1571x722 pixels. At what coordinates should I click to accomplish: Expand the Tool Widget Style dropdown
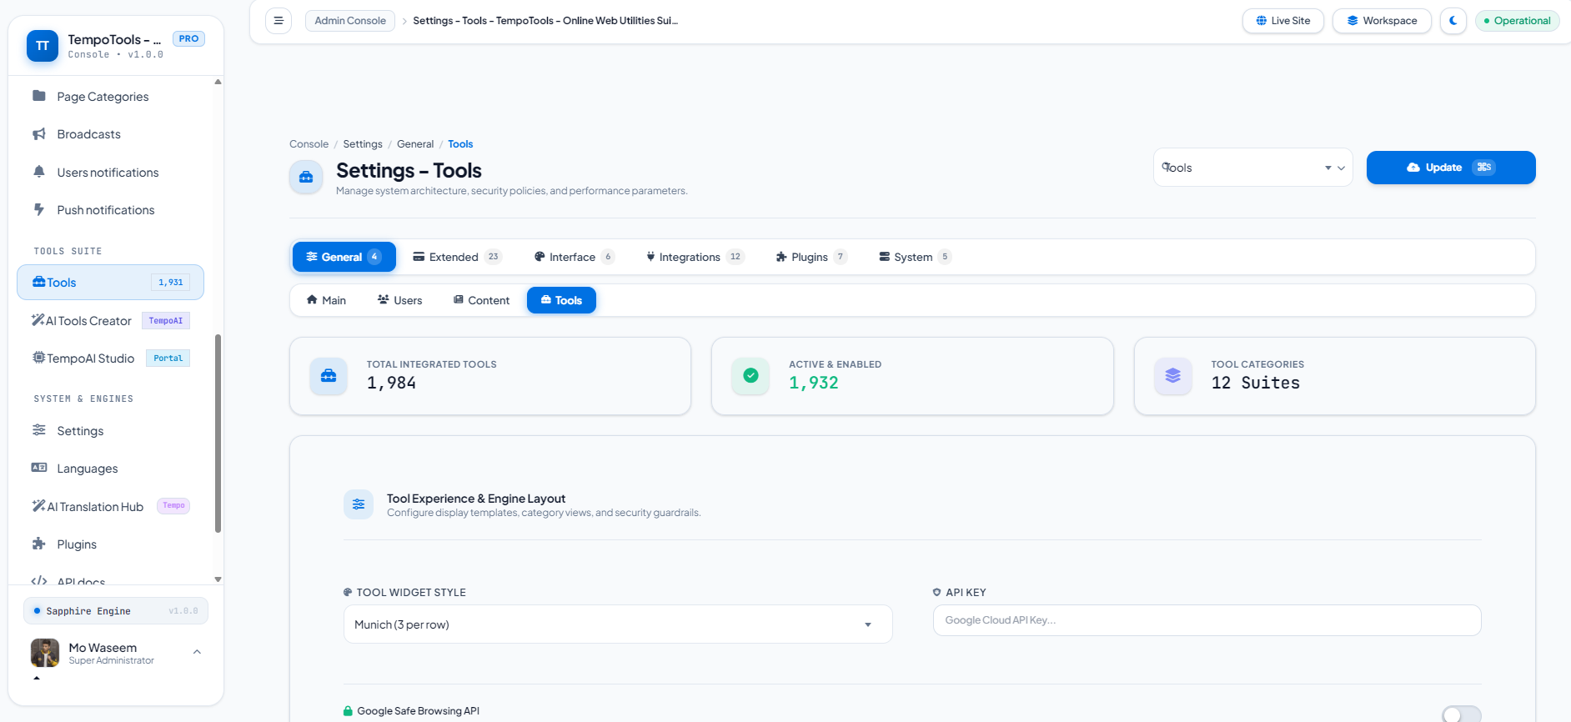[618, 624]
